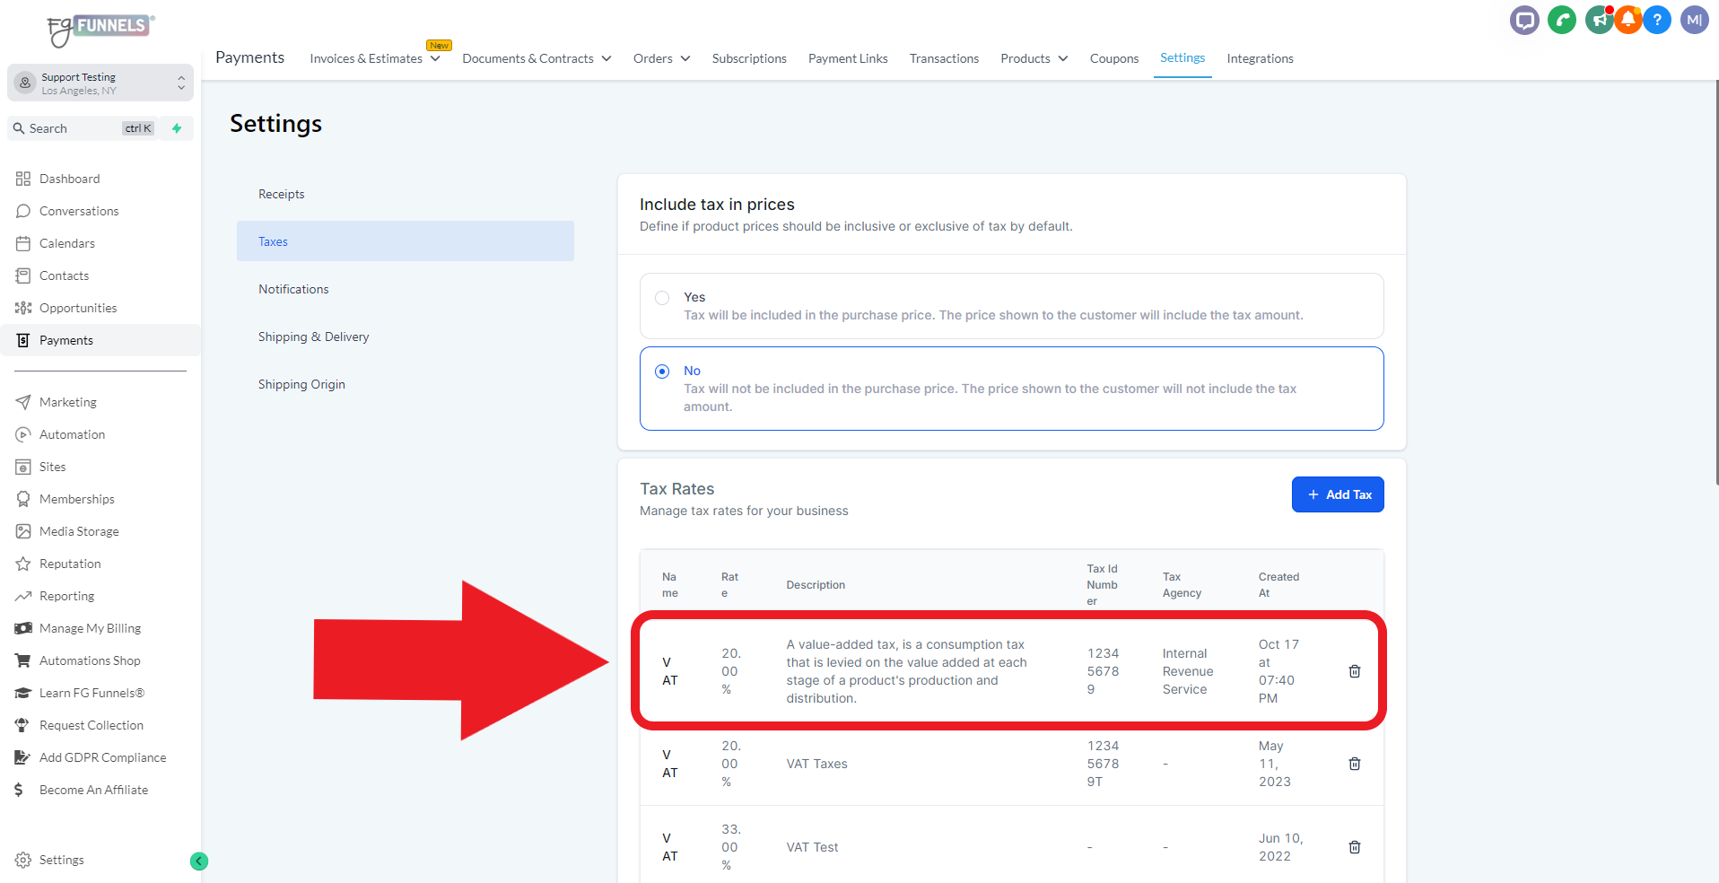Switch to the Transactions tab
Image resolution: width=1719 pixels, height=883 pixels.
tap(944, 58)
